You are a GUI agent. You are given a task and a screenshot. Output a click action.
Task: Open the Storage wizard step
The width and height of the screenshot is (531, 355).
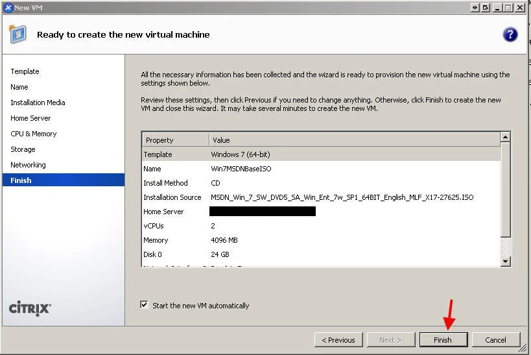coord(23,149)
